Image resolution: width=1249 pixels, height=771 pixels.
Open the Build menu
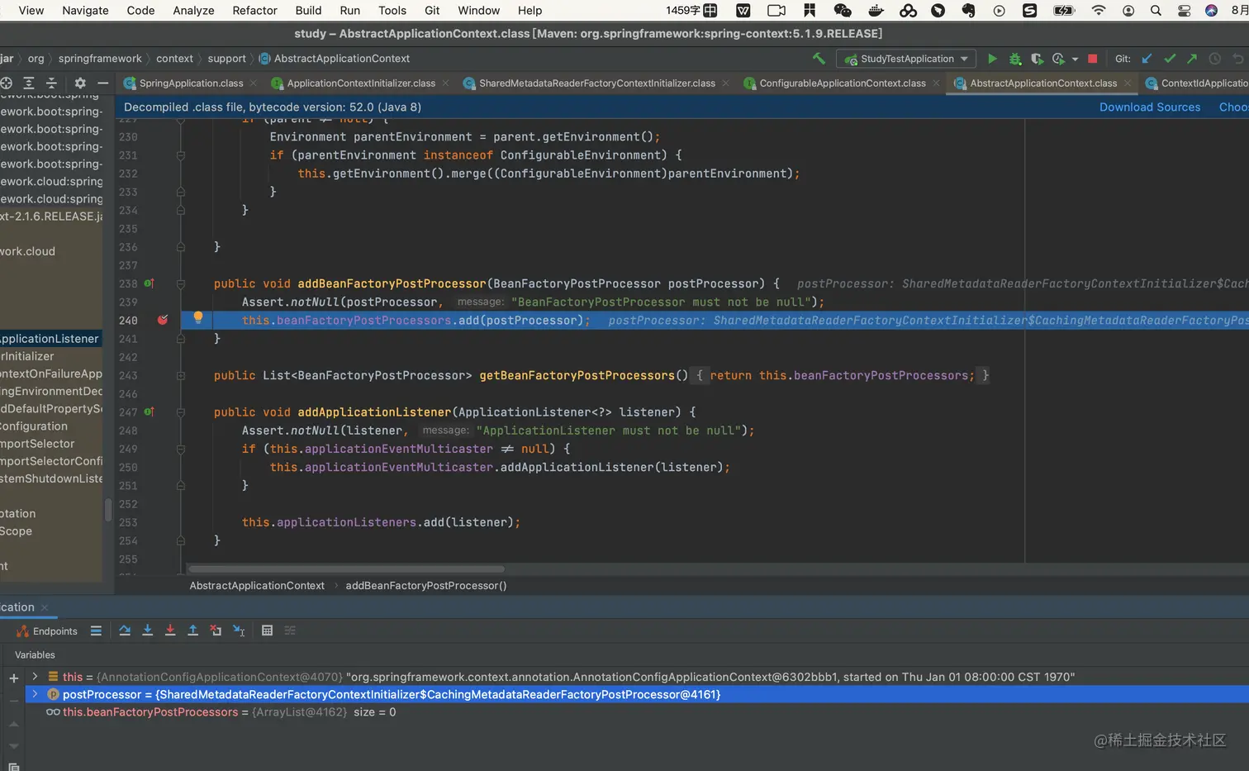(308, 11)
